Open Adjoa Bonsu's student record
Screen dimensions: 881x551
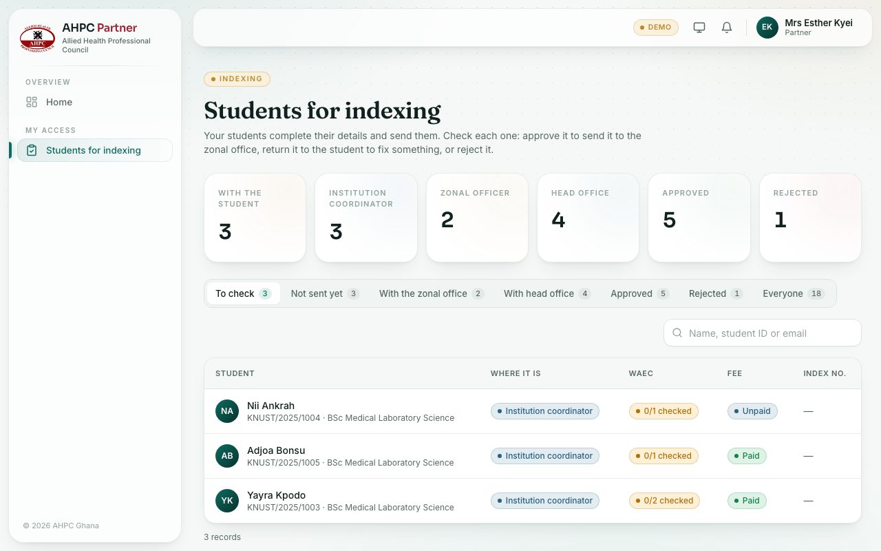pyautogui.click(x=533, y=456)
